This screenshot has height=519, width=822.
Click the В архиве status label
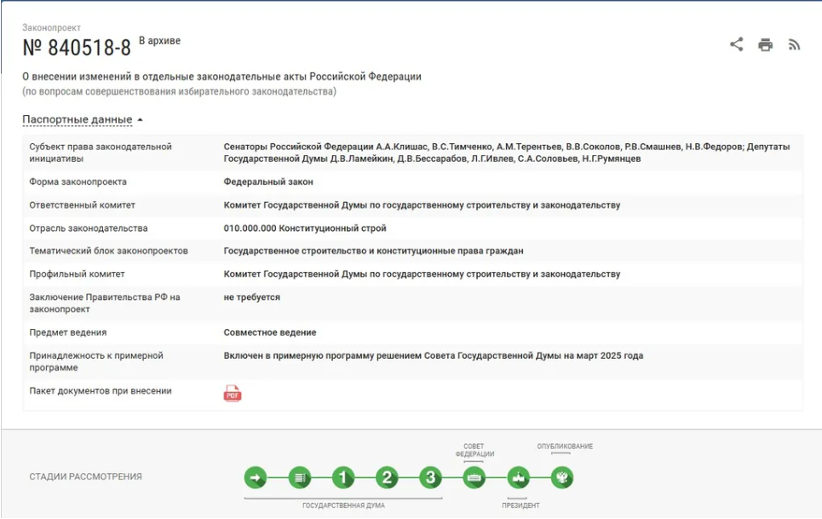click(x=160, y=41)
